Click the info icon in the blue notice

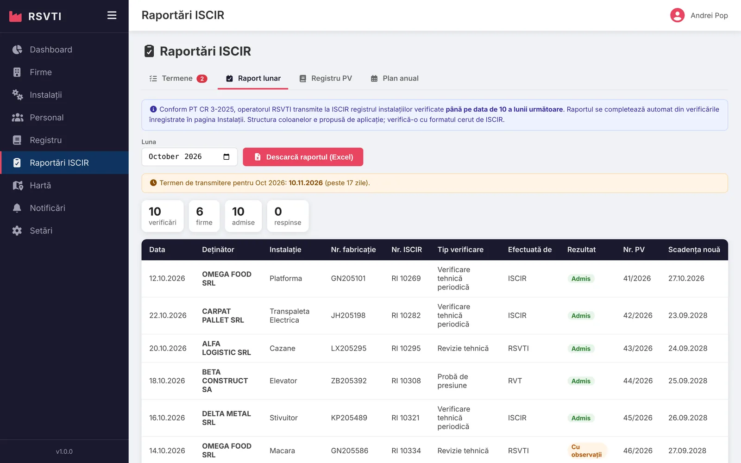pyautogui.click(x=153, y=109)
